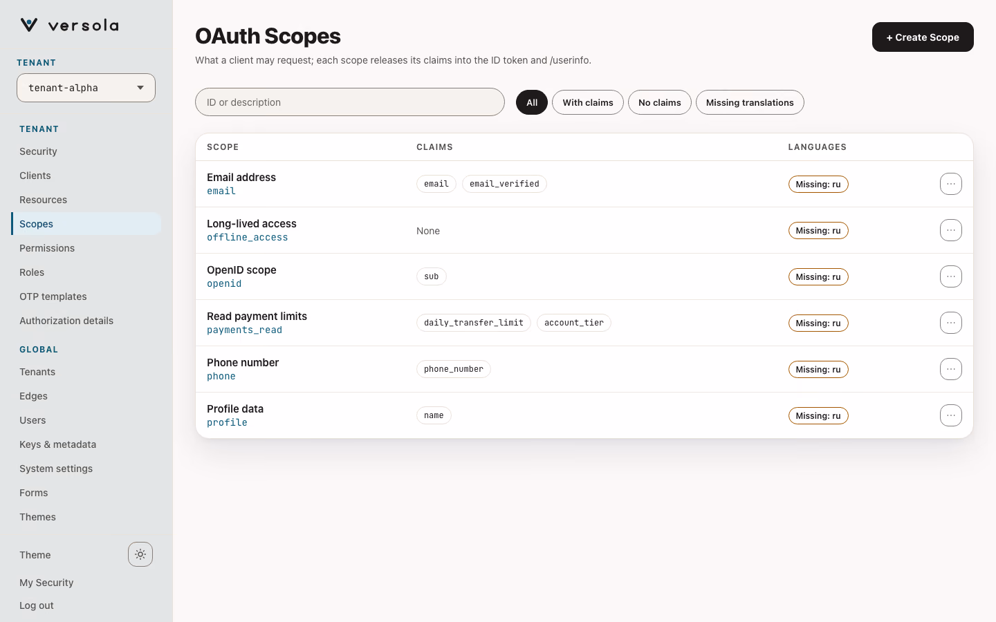Click the profile scope ID
This screenshot has width=996, height=622.
pos(227,422)
